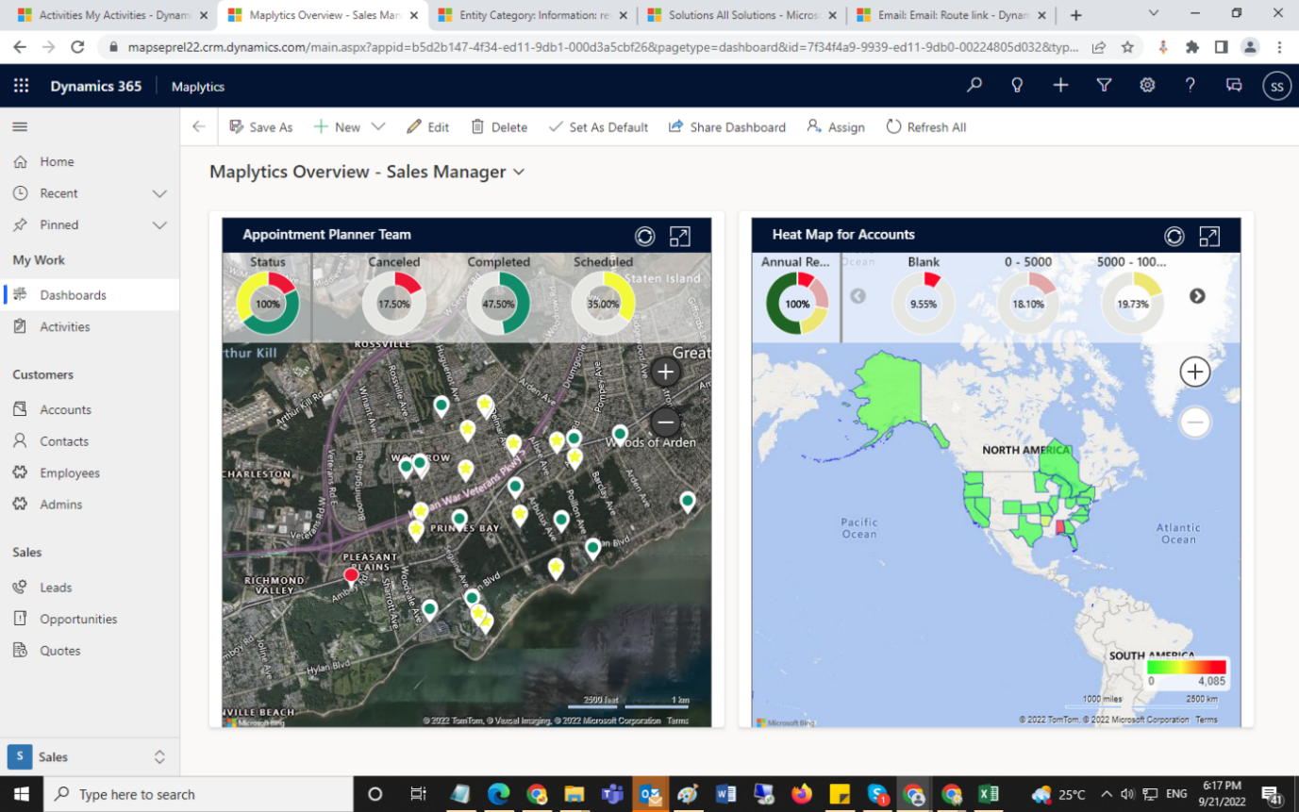Toggle the Scheduled status donut filter
This screenshot has height=812, width=1299.
pyautogui.click(x=603, y=303)
